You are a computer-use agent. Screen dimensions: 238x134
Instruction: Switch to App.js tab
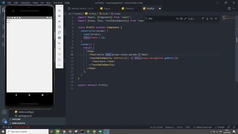pos(107,9)
